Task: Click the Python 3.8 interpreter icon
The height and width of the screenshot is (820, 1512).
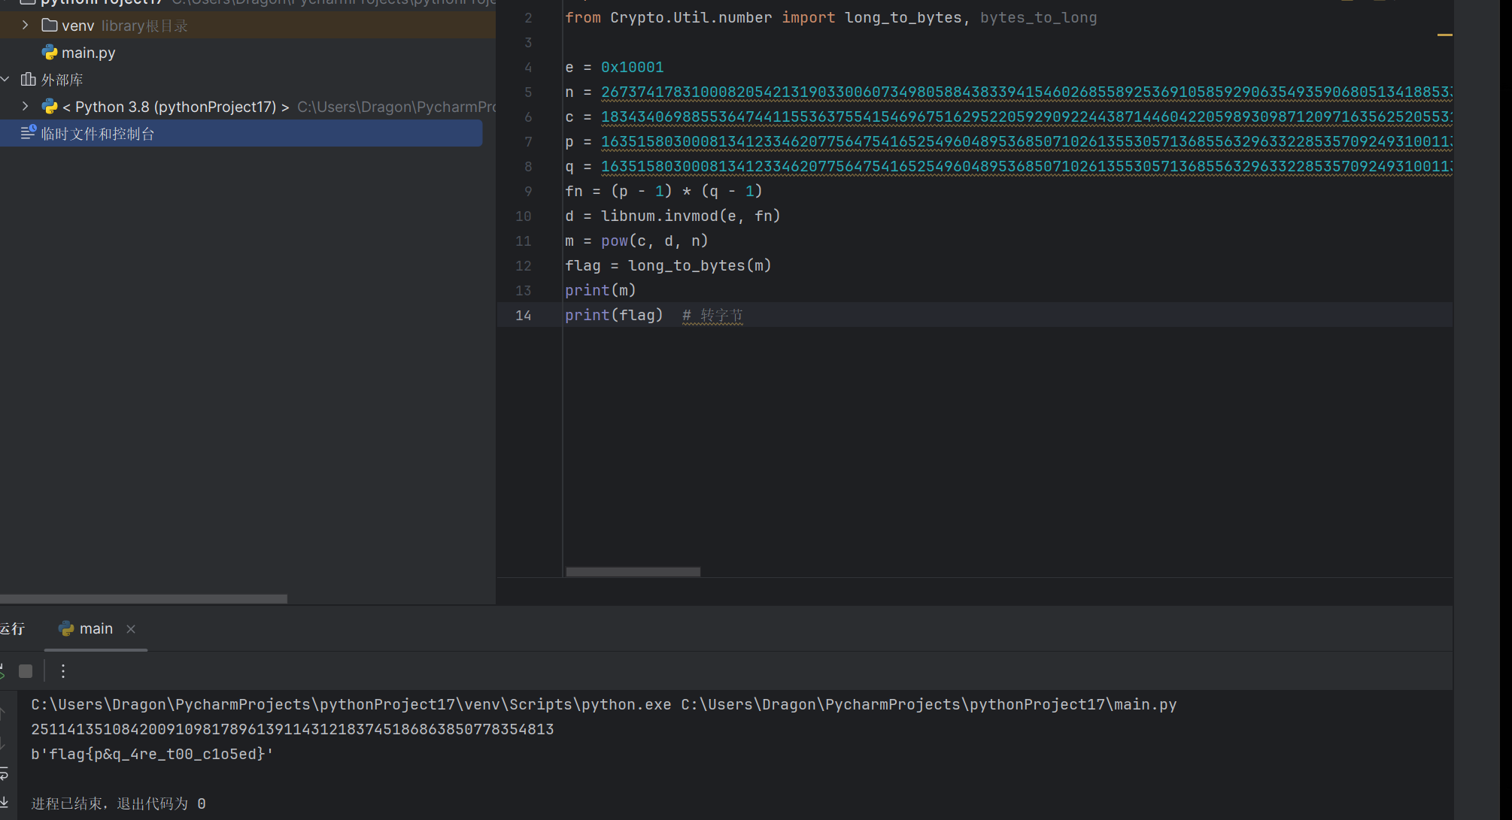Action: (x=50, y=107)
